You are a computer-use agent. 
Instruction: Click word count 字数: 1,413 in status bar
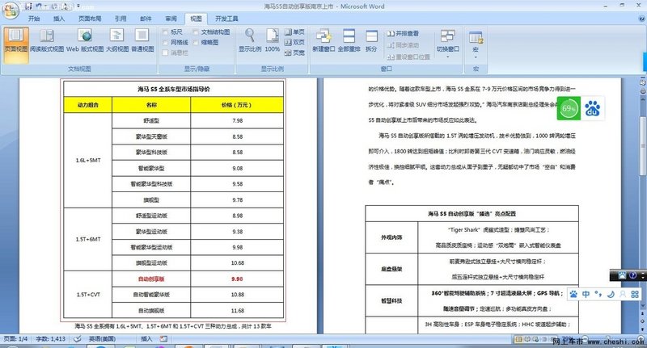coord(51,339)
